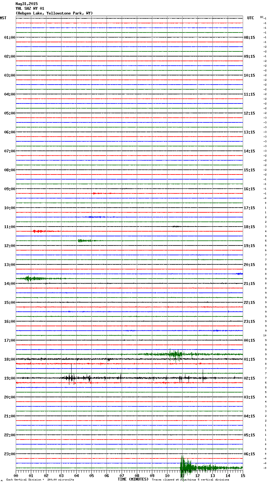
Task: Click the 07 minute tick label
Action: click(x=122, y=476)
